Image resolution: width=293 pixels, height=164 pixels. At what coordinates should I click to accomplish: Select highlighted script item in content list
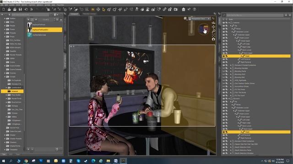coord(44,30)
